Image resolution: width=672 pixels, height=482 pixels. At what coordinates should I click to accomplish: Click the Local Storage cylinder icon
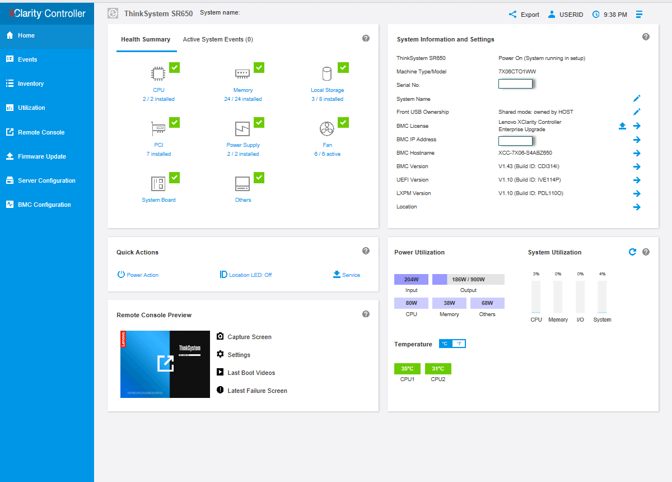(327, 74)
